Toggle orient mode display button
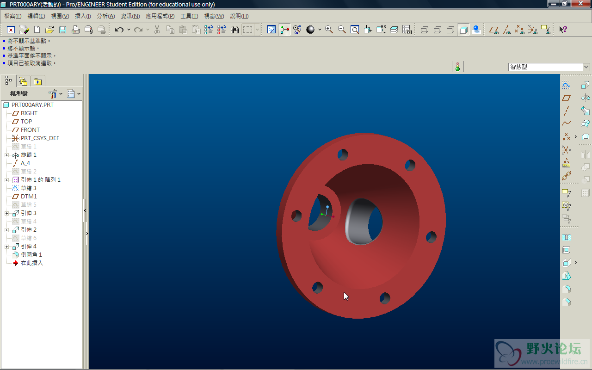592x370 pixels. coord(297,30)
